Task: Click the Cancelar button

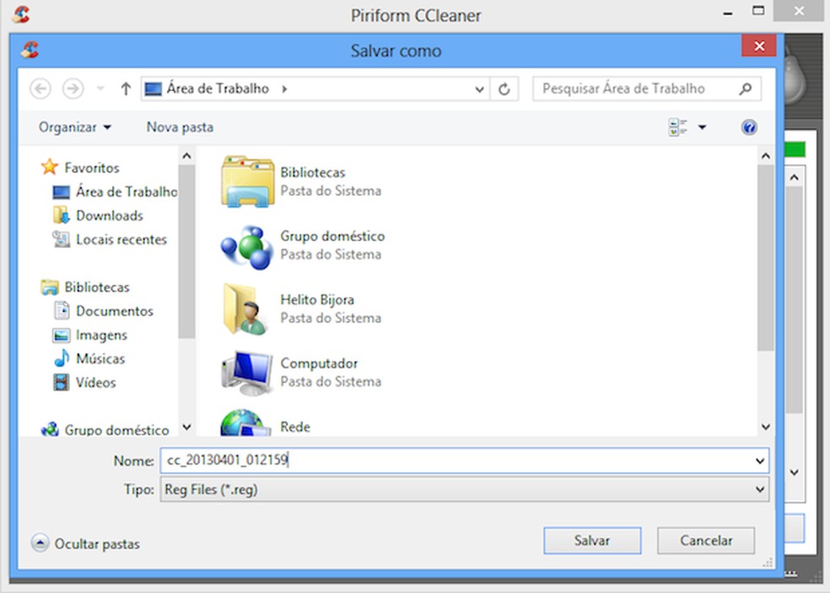Action: coord(706,541)
